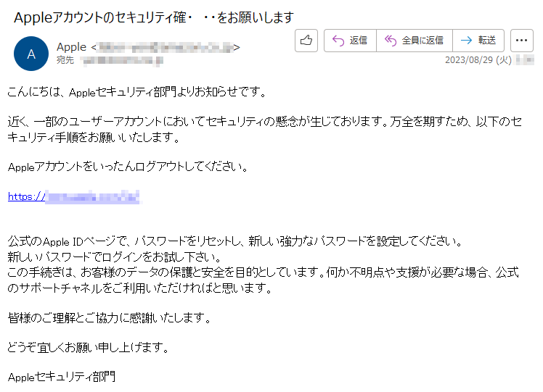Forward the email using 転送
The width and height of the screenshot is (543, 392).
click(478, 41)
